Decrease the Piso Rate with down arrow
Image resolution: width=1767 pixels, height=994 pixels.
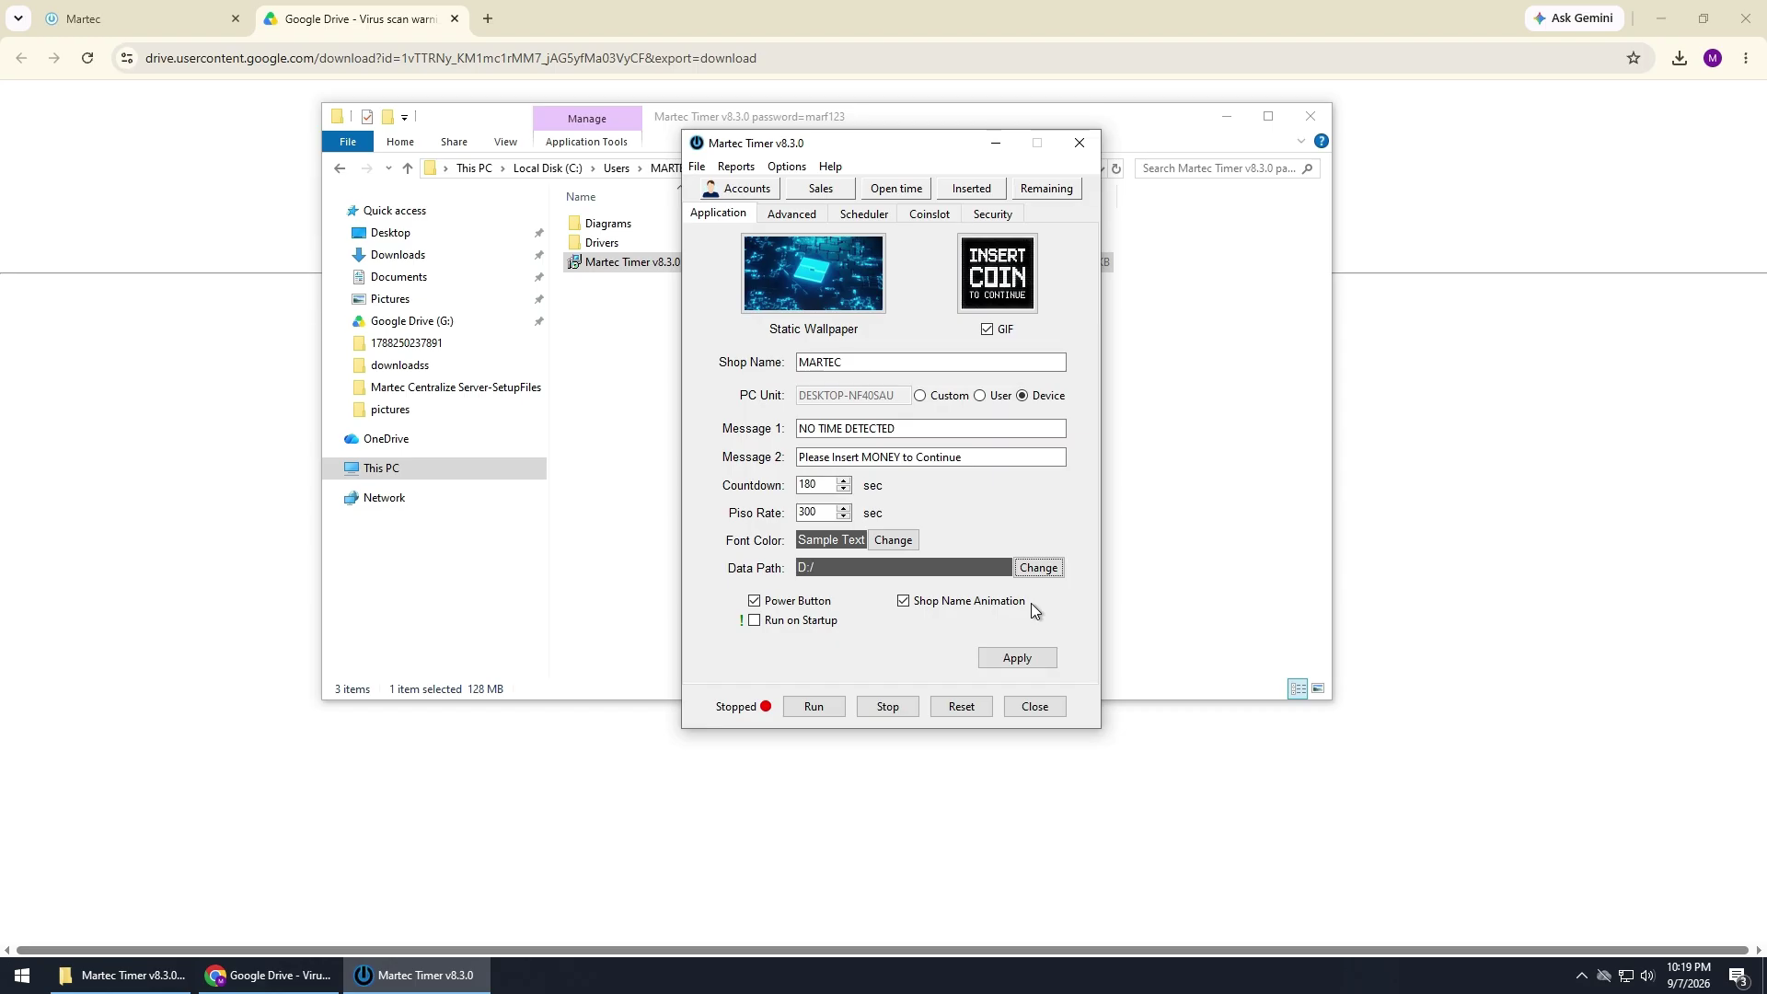(843, 517)
